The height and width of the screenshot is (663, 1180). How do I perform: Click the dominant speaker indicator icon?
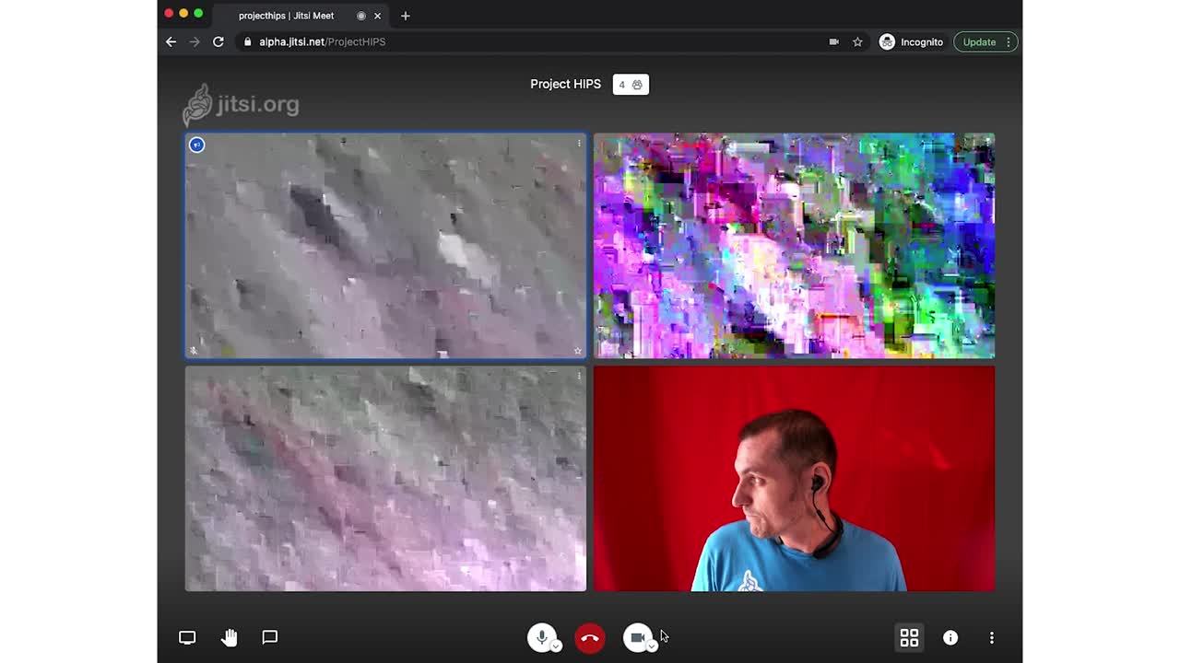click(x=196, y=145)
